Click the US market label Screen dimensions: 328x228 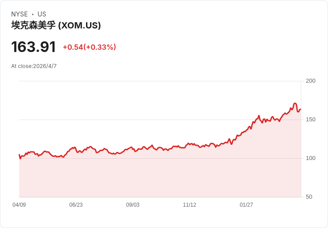point(42,14)
